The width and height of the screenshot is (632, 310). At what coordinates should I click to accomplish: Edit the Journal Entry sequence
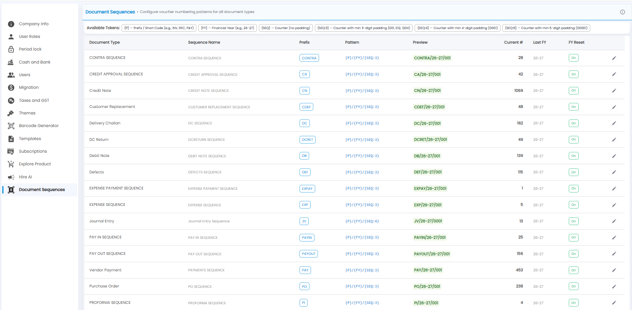coord(614,221)
